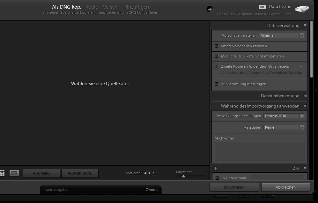Viewport: 318px width, 203px height.
Task: Select the Kopie import mode
Action: pyautogui.click(x=92, y=7)
